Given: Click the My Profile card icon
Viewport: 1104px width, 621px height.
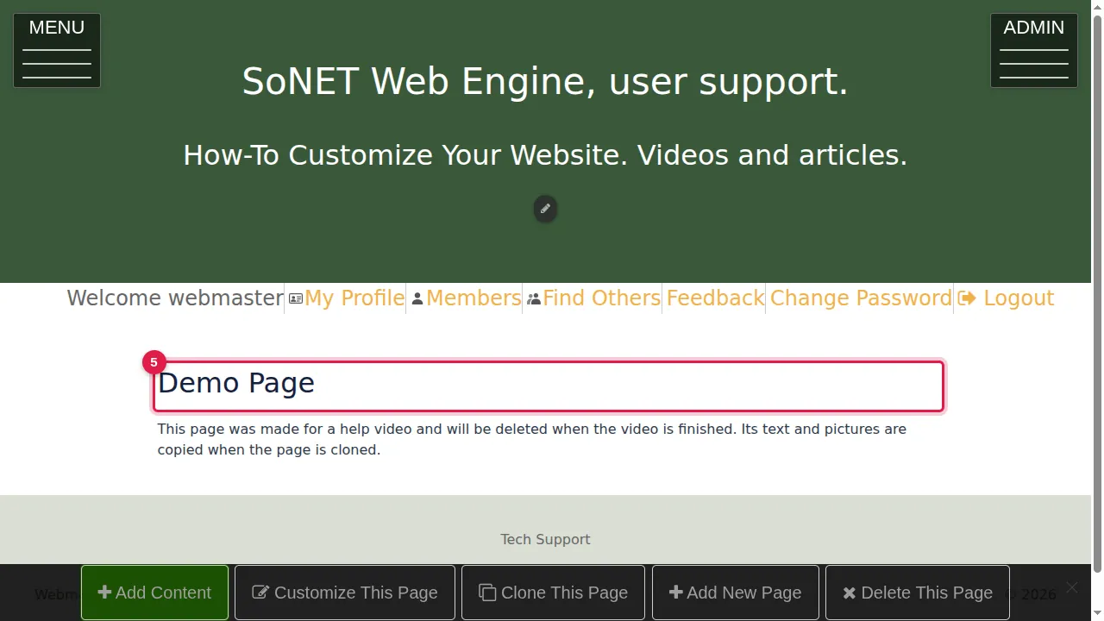Looking at the screenshot, I should pyautogui.click(x=296, y=298).
